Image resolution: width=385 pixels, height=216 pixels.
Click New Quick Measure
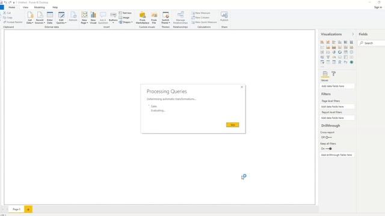click(204, 22)
